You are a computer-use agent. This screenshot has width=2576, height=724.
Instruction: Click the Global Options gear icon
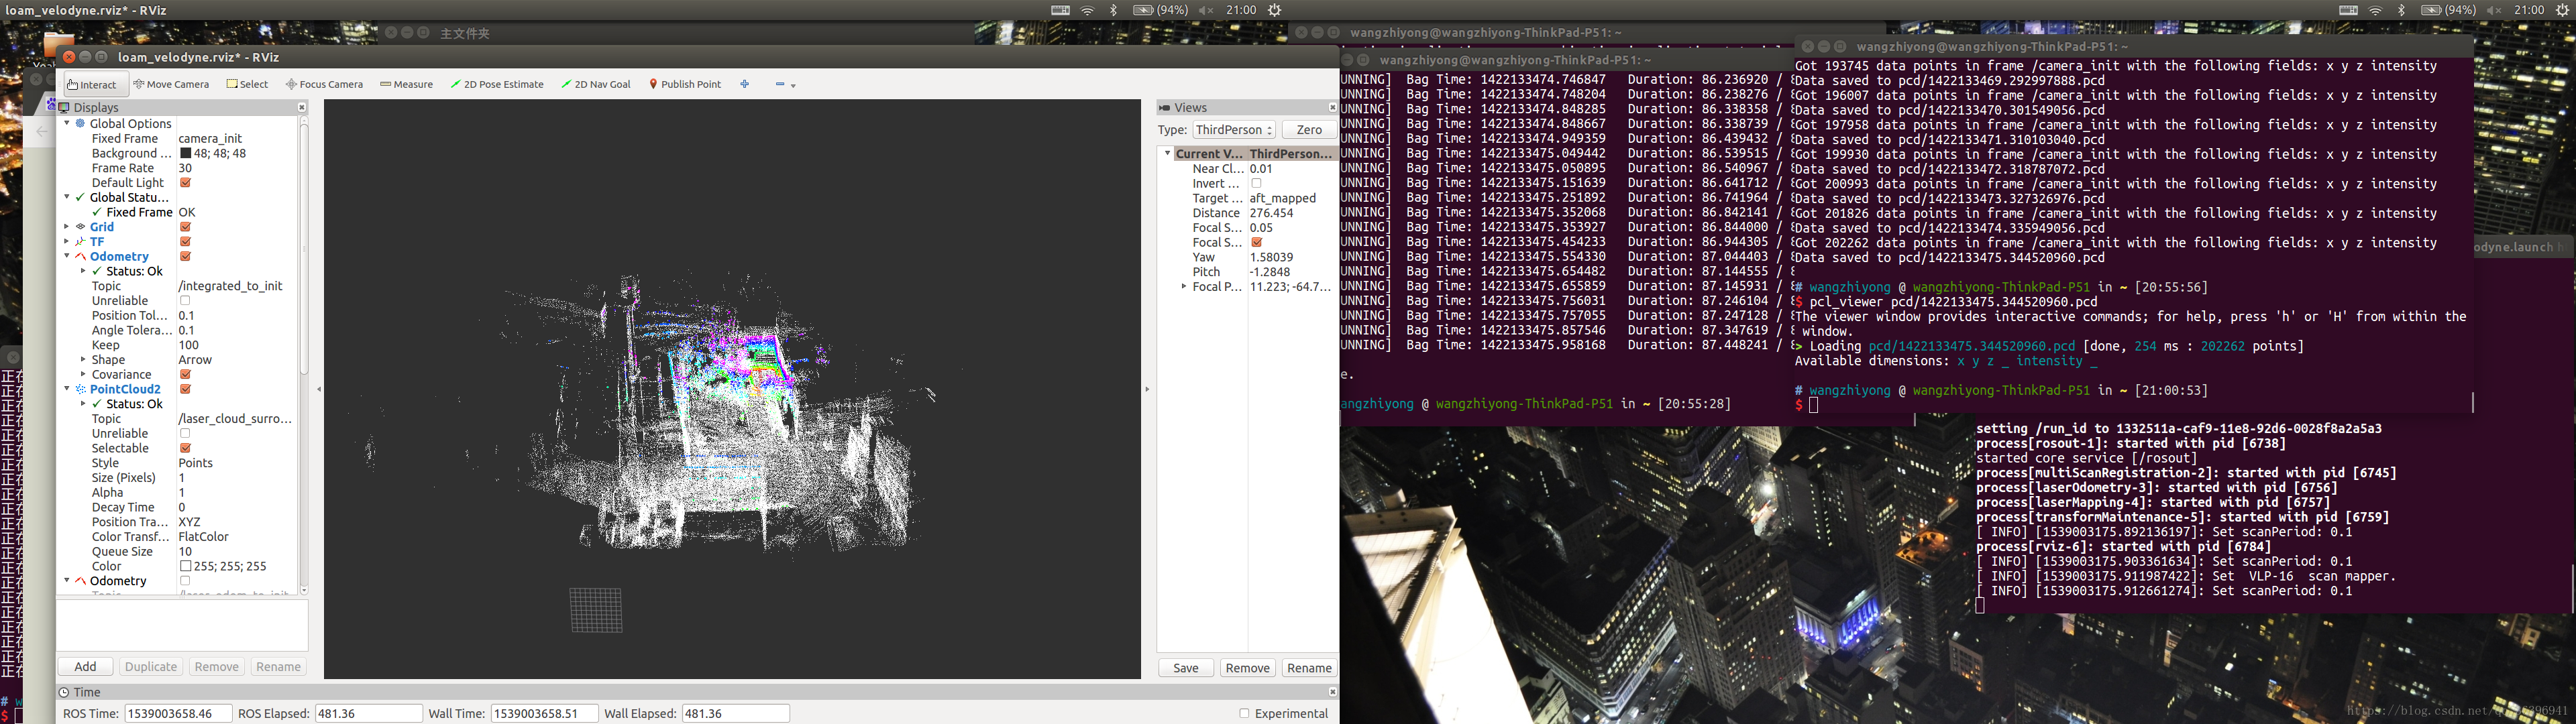81,124
